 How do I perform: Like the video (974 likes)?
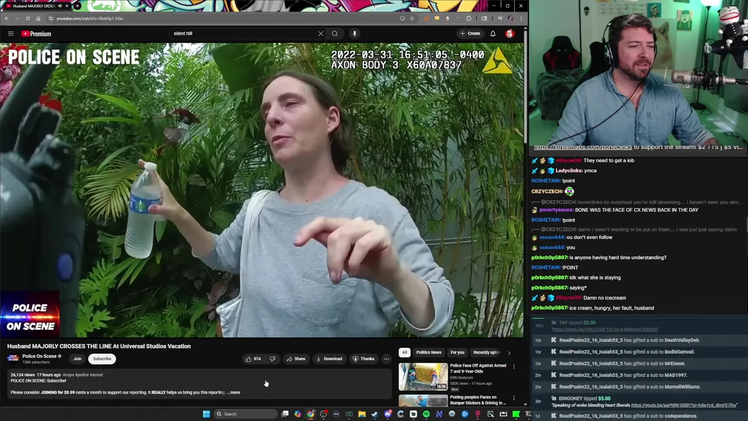pyautogui.click(x=253, y=359)
